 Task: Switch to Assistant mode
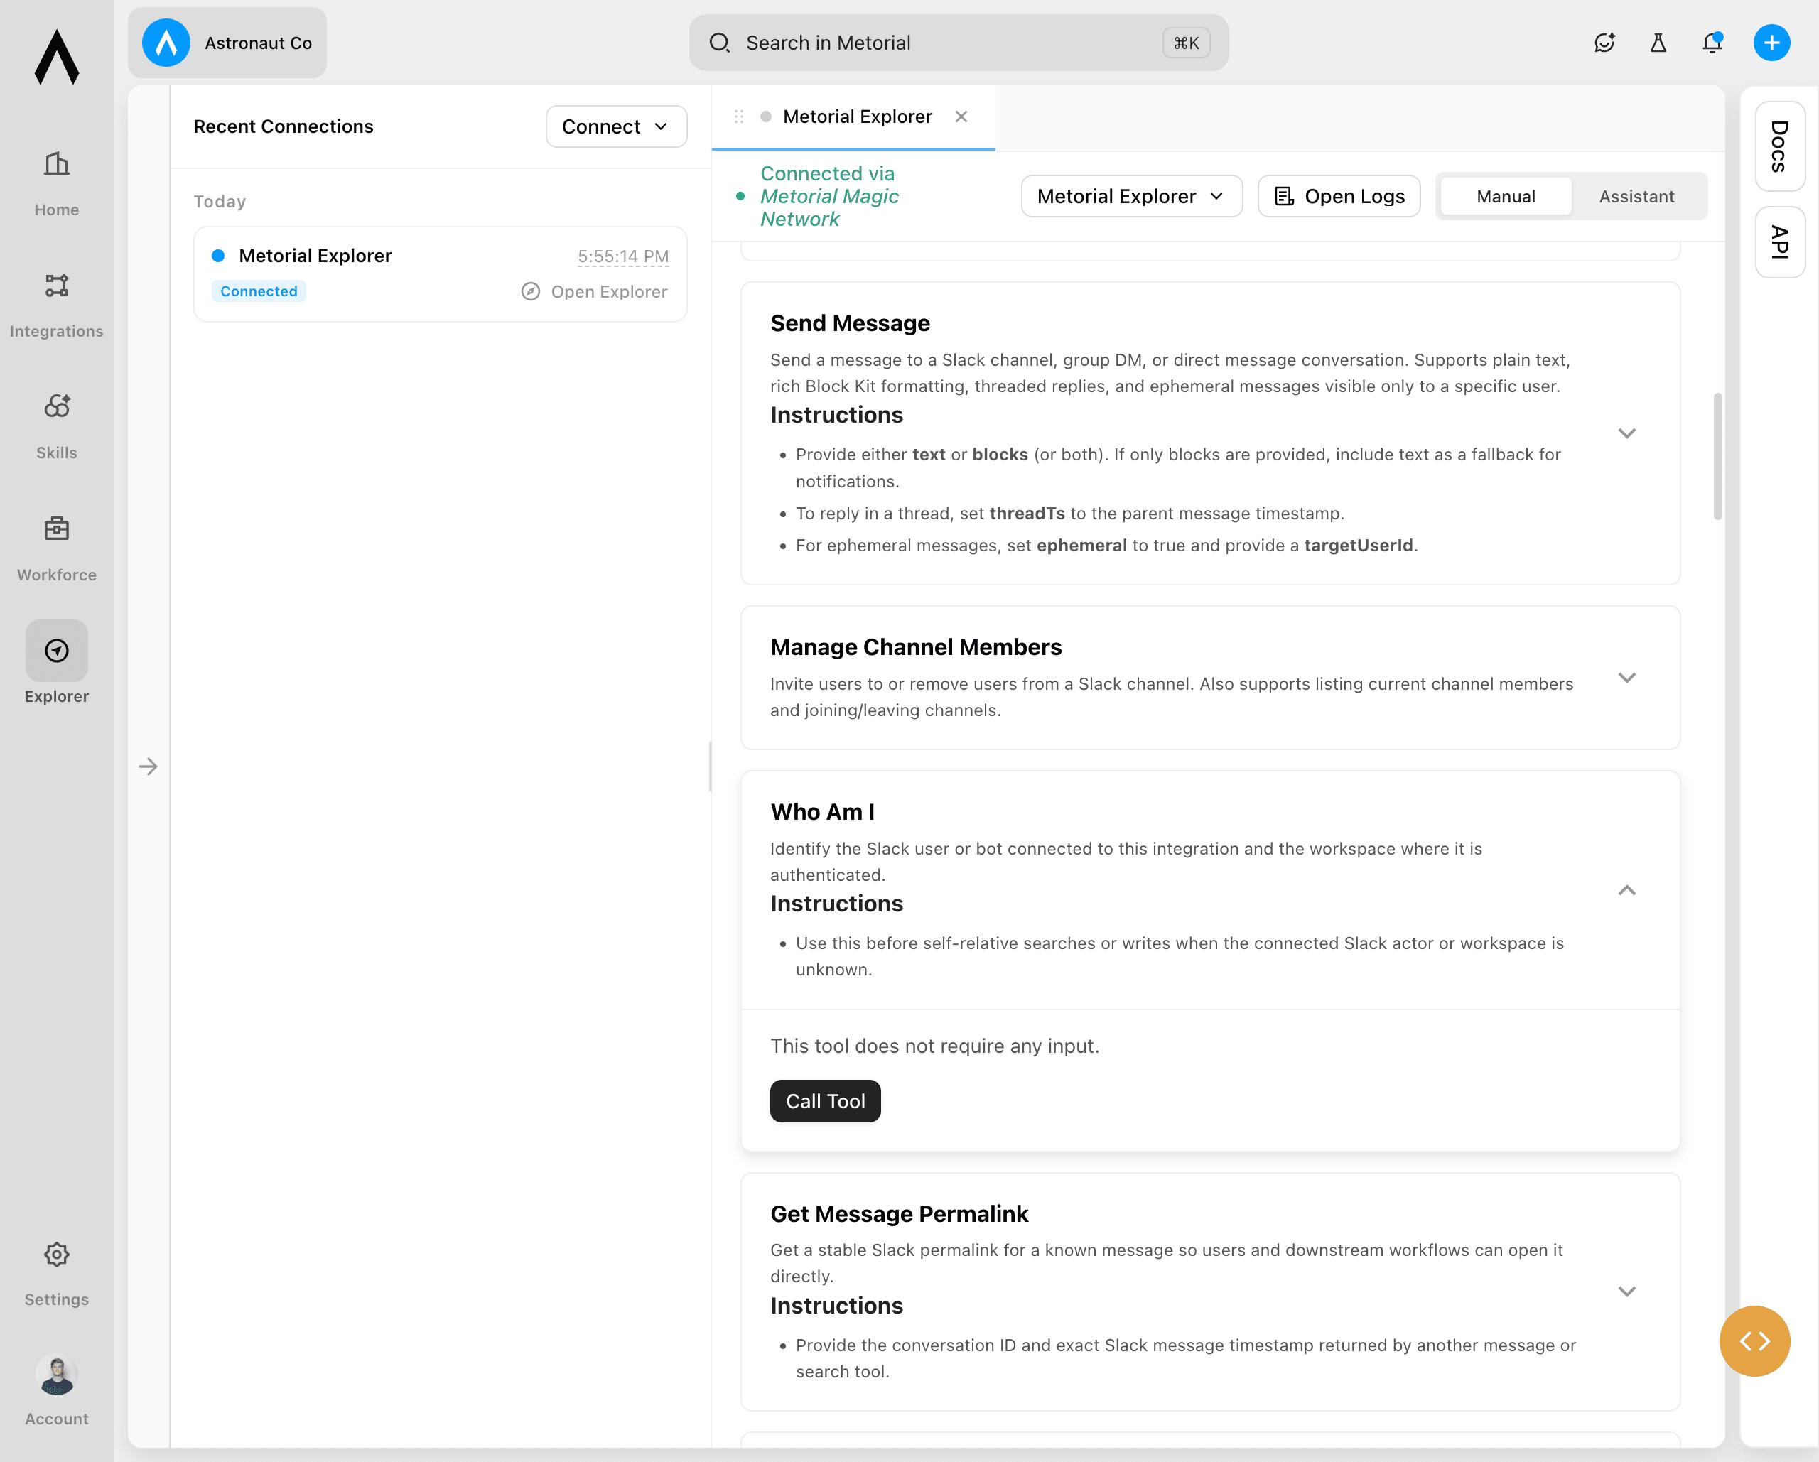[x=1637, y=197]
